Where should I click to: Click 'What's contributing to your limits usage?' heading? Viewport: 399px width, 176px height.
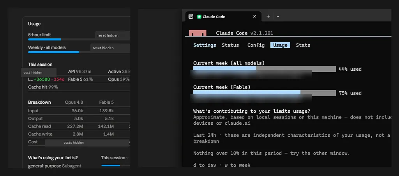tap(252, 111)
